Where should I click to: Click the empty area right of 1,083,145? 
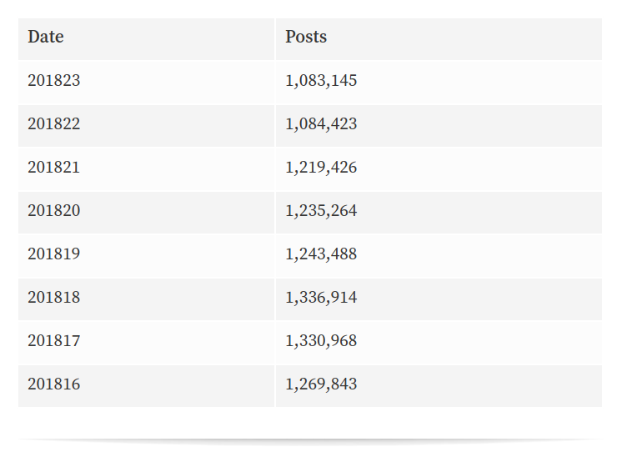[x=480, y=83]
